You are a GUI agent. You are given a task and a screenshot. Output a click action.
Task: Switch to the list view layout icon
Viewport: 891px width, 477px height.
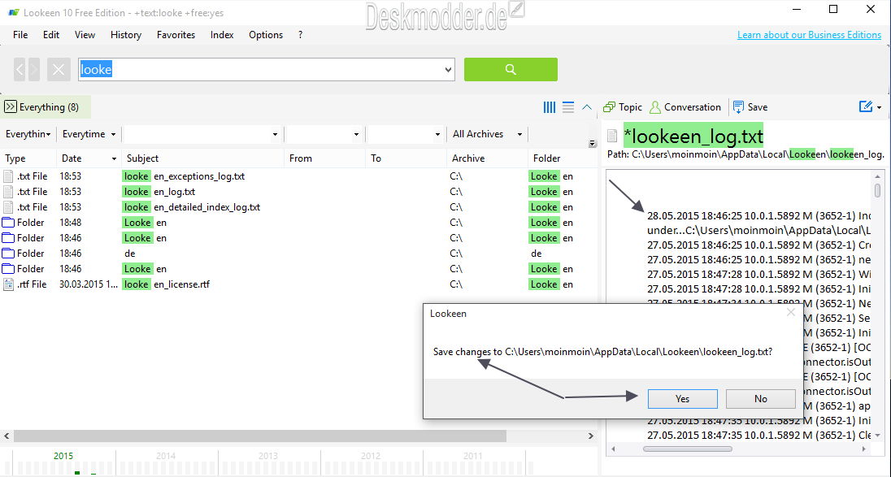[x=568, y=107]
